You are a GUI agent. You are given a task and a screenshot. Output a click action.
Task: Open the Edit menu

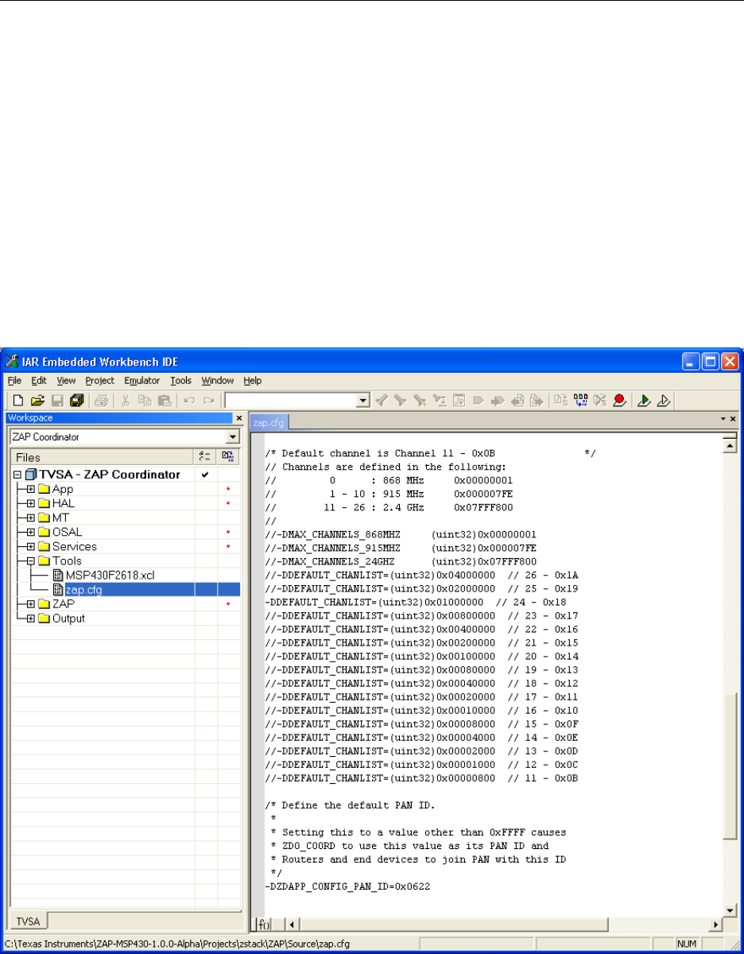39,381
